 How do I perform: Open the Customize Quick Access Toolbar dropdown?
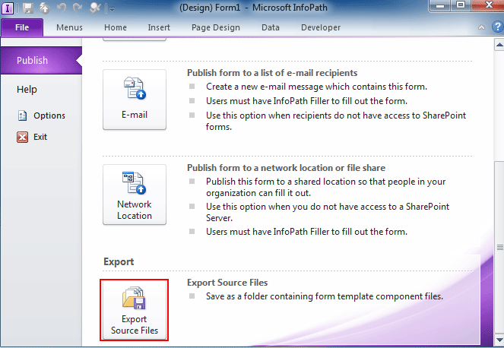112,9
